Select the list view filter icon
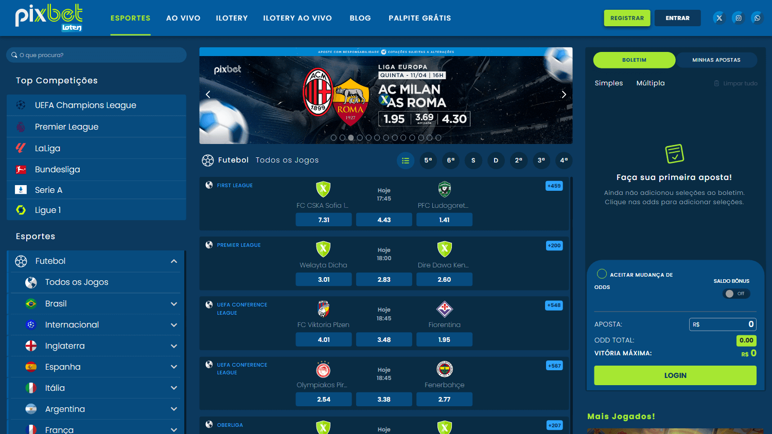Image resolution: width=772 pixels, height=434 pixels. (406, 160)
